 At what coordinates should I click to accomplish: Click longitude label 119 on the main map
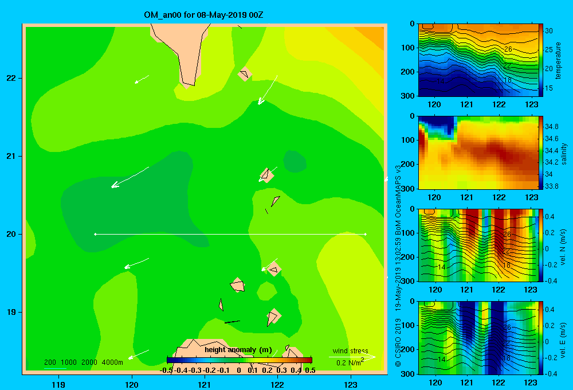click(x=59, y=384)
